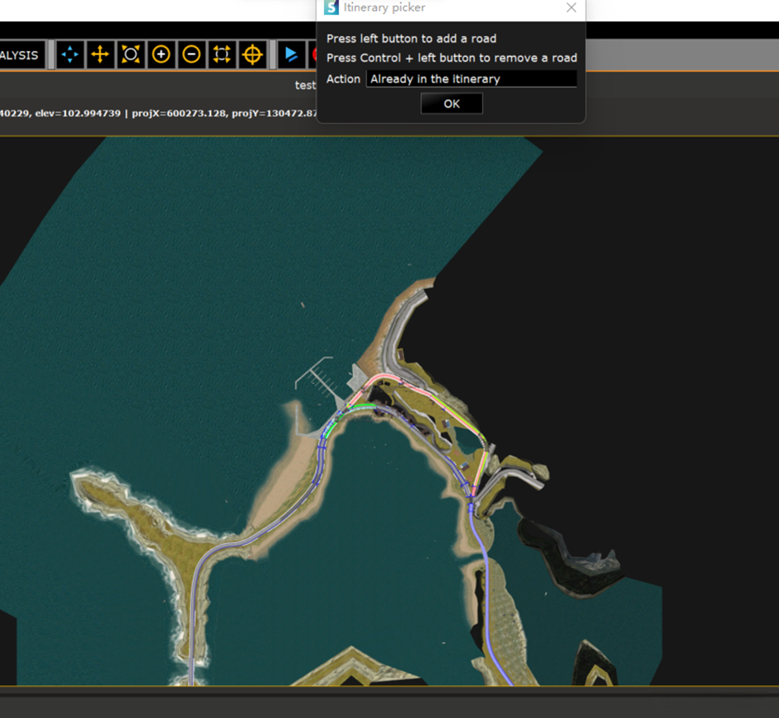This screenshot has width=779, height=718.
Task: Grab the toolbar handle beside ANALYSIS
Action: pyautogui.click(x=52, y=55)
